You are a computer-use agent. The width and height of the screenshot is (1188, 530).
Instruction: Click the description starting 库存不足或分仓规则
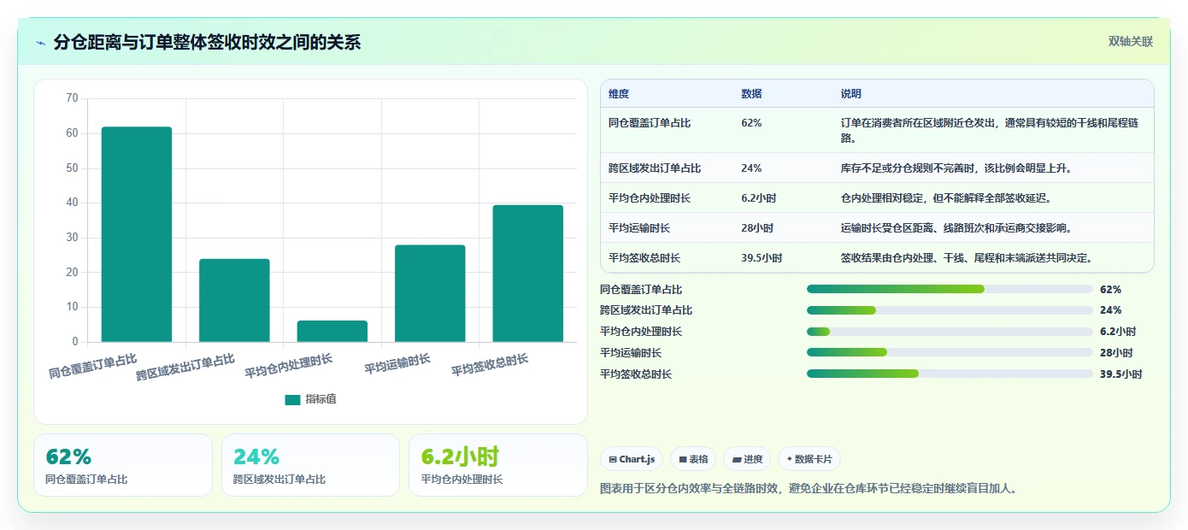[x=956, y=168]
